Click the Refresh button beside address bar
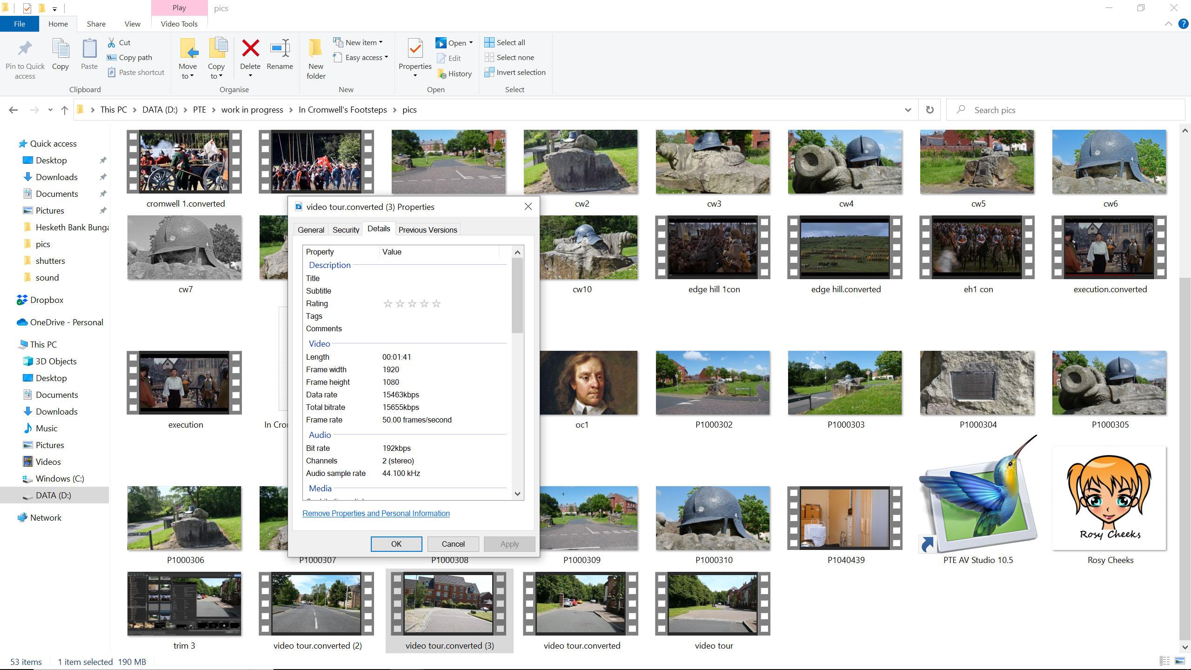Screen dimensions: 1191x670 [929, 110]
